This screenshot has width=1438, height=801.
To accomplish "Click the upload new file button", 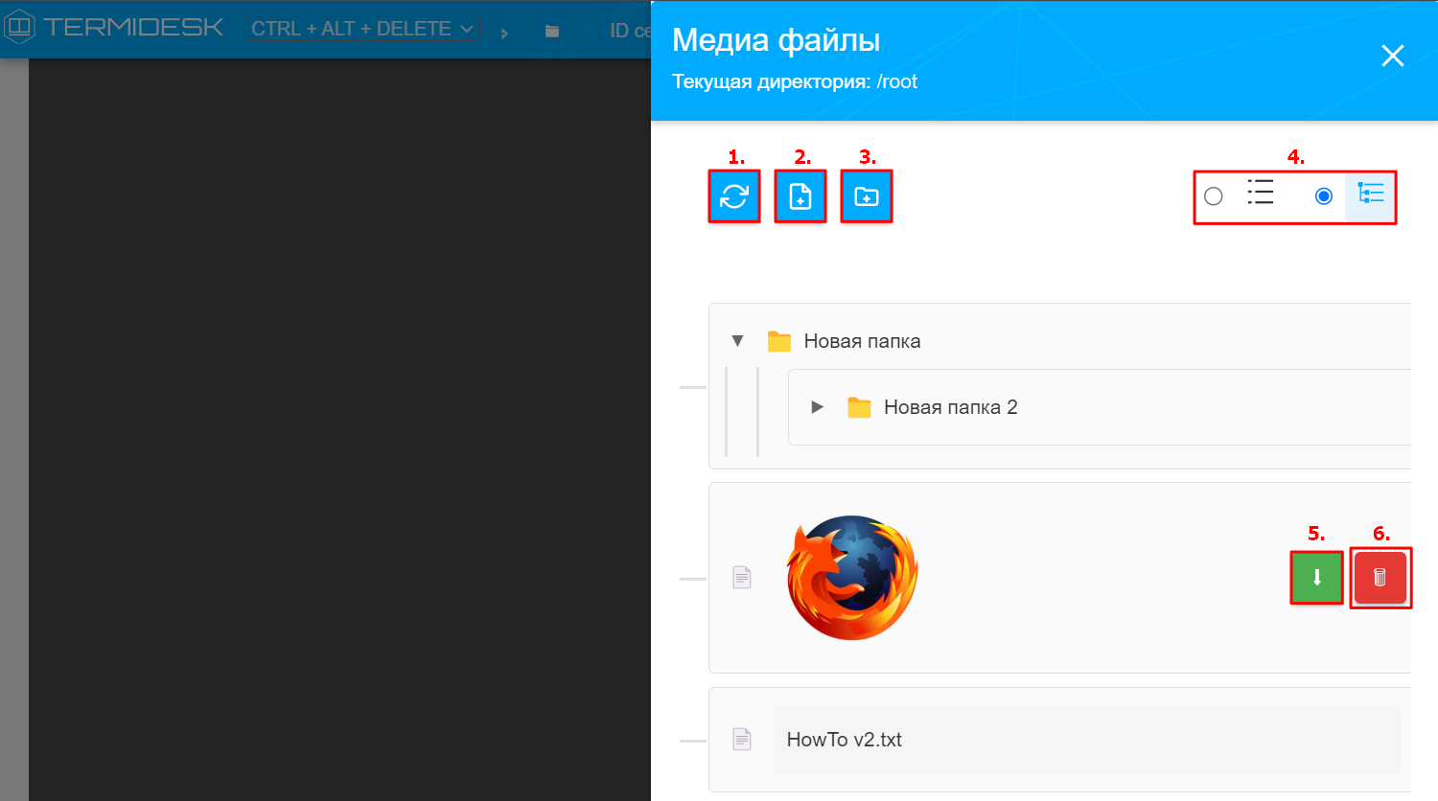I will point(800,196).
